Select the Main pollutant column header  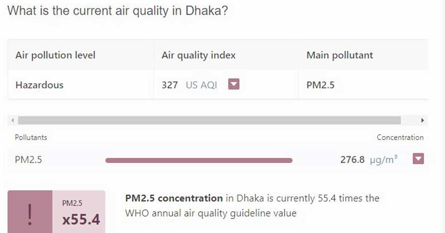(x=340, y=55)
